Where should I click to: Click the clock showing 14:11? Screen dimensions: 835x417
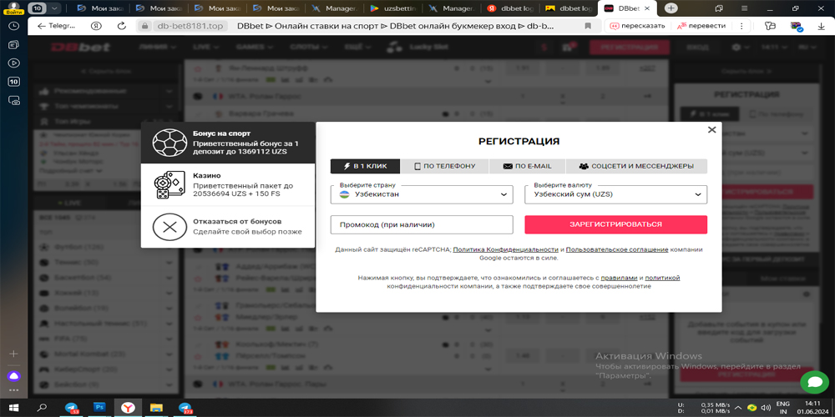(812, 404)
